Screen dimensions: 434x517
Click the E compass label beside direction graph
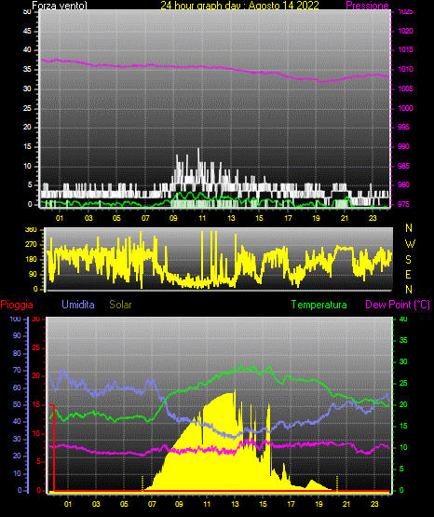[x=408, y=274]
